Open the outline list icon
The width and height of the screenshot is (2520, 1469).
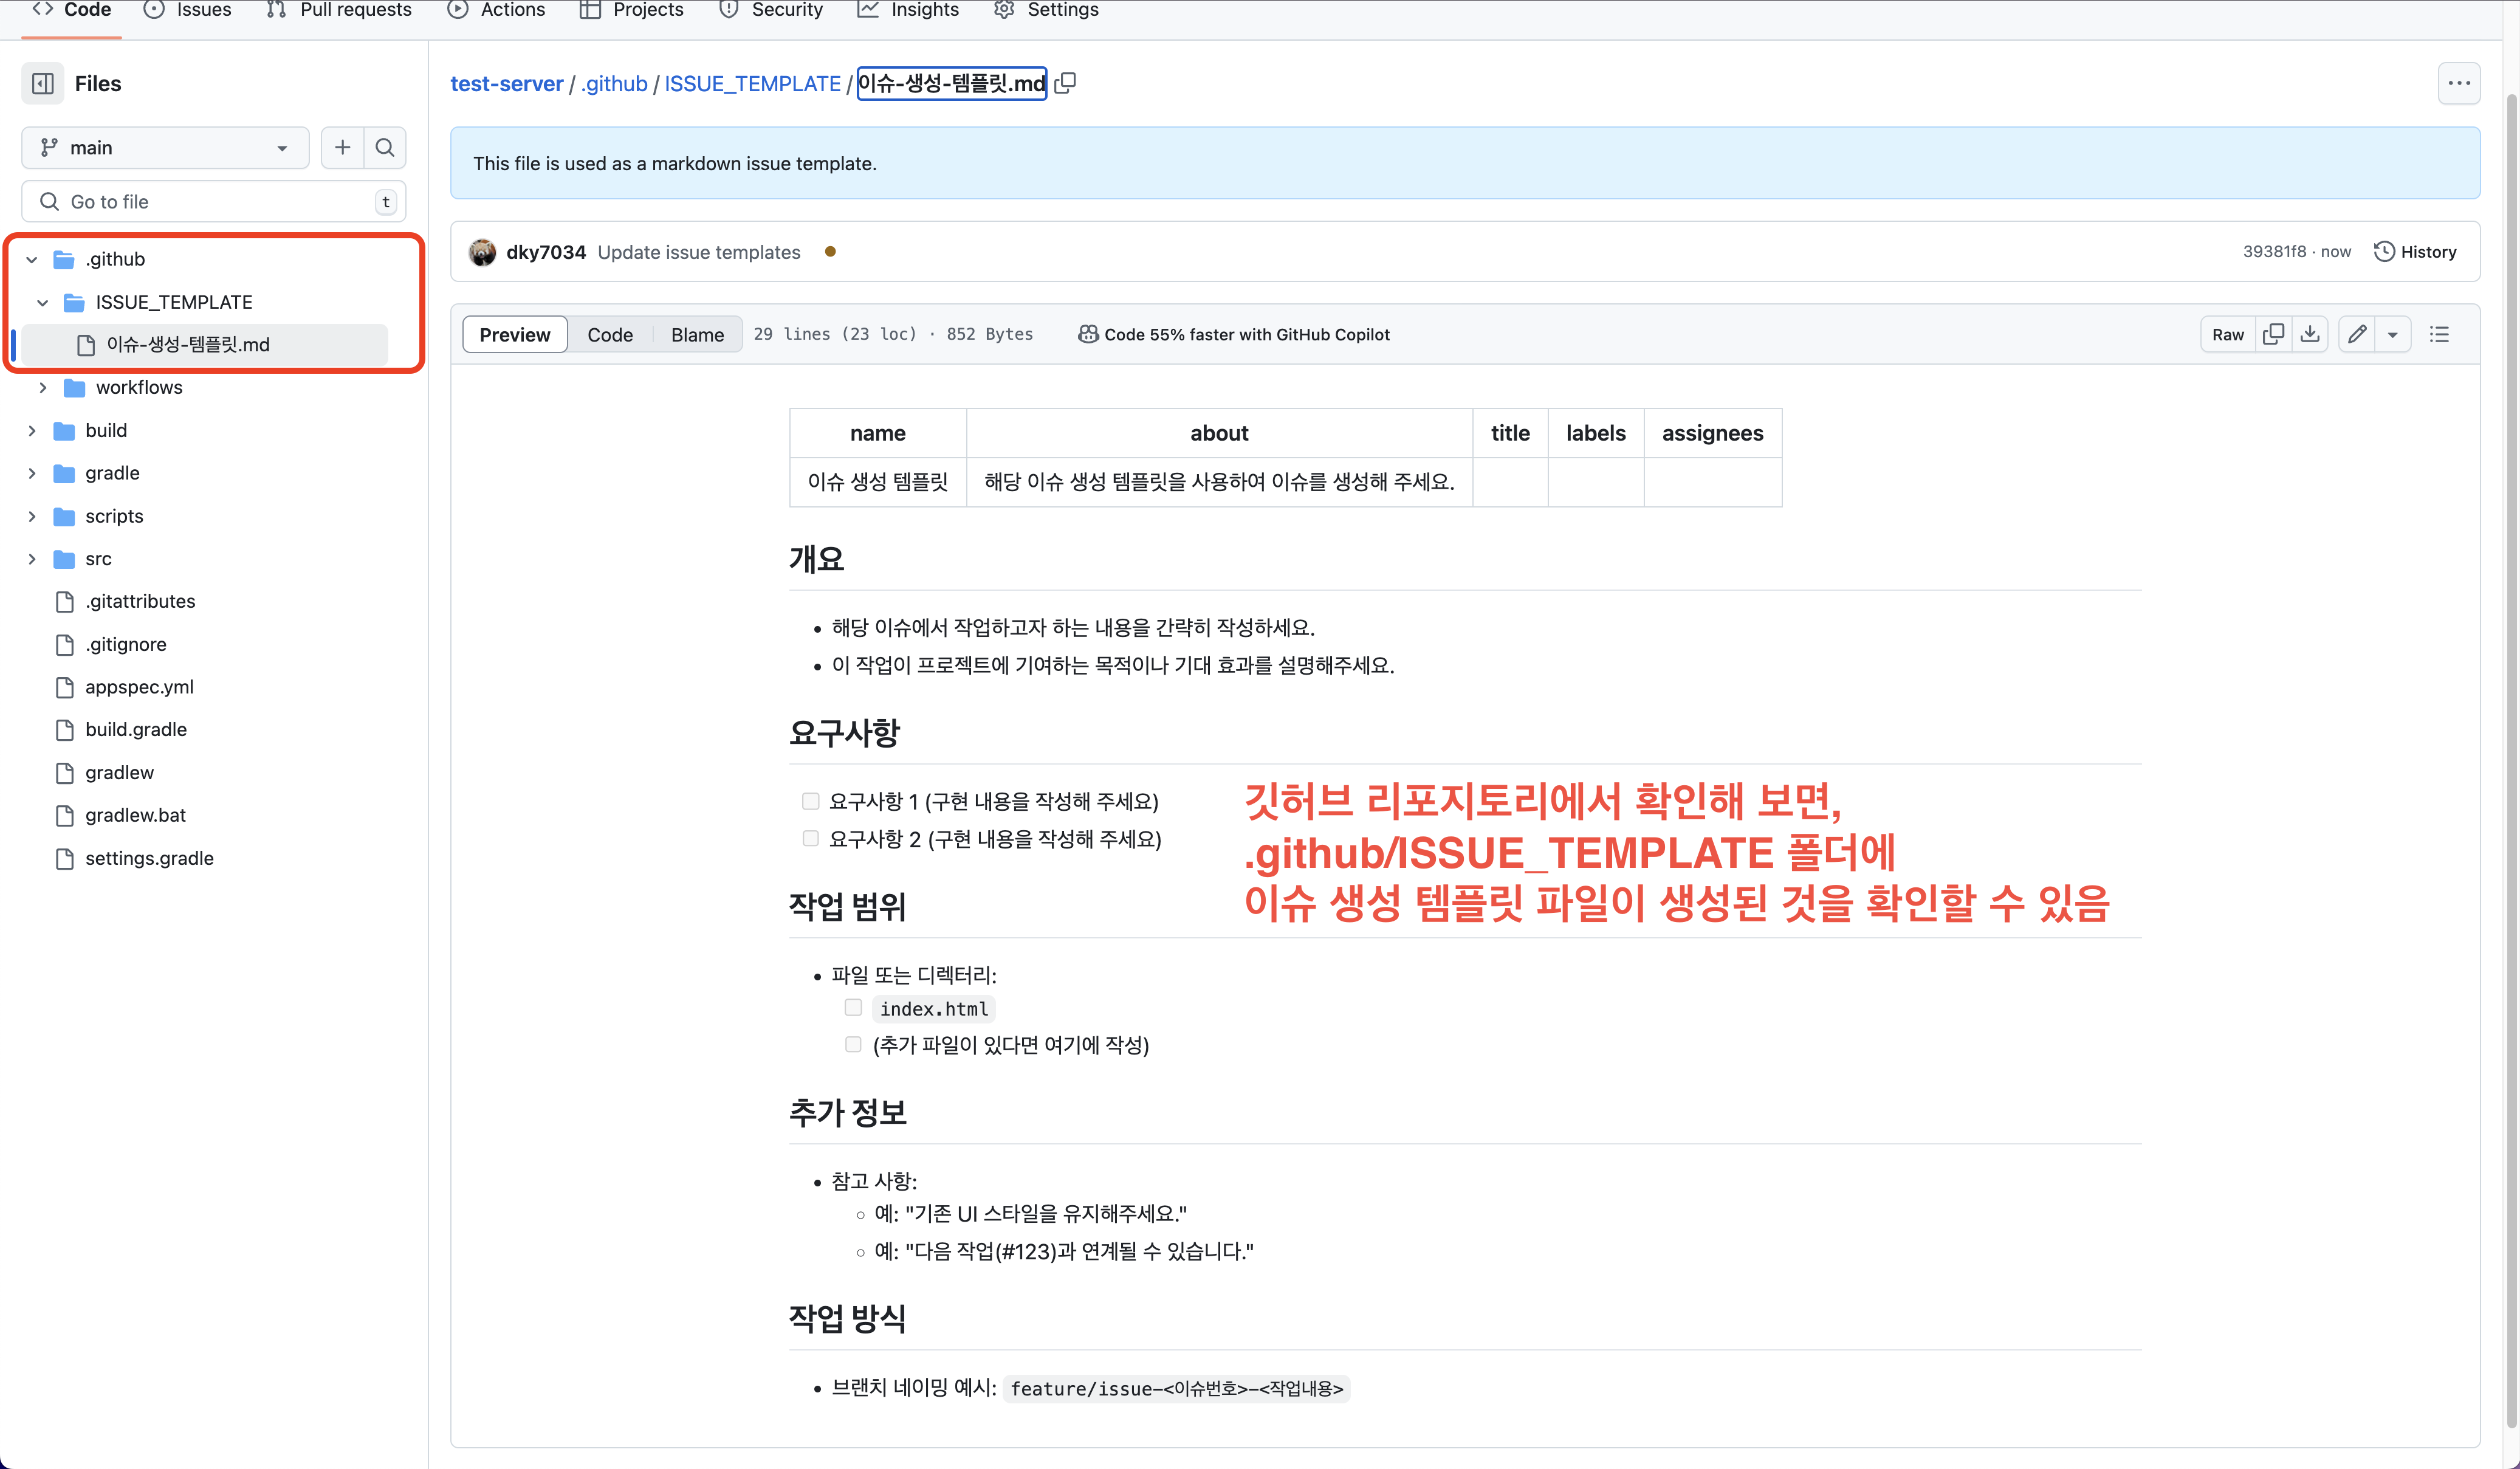[x=2440, y=334]
